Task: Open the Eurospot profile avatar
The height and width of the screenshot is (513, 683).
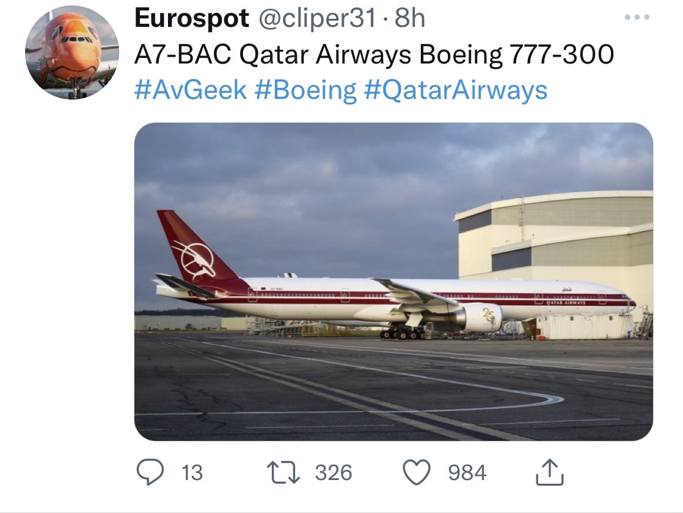Action: tap(72, 54)
